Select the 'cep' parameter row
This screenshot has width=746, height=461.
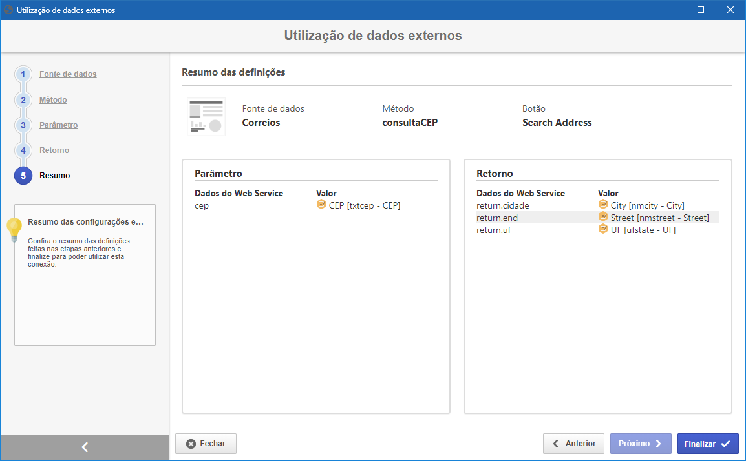coord(316,205)
